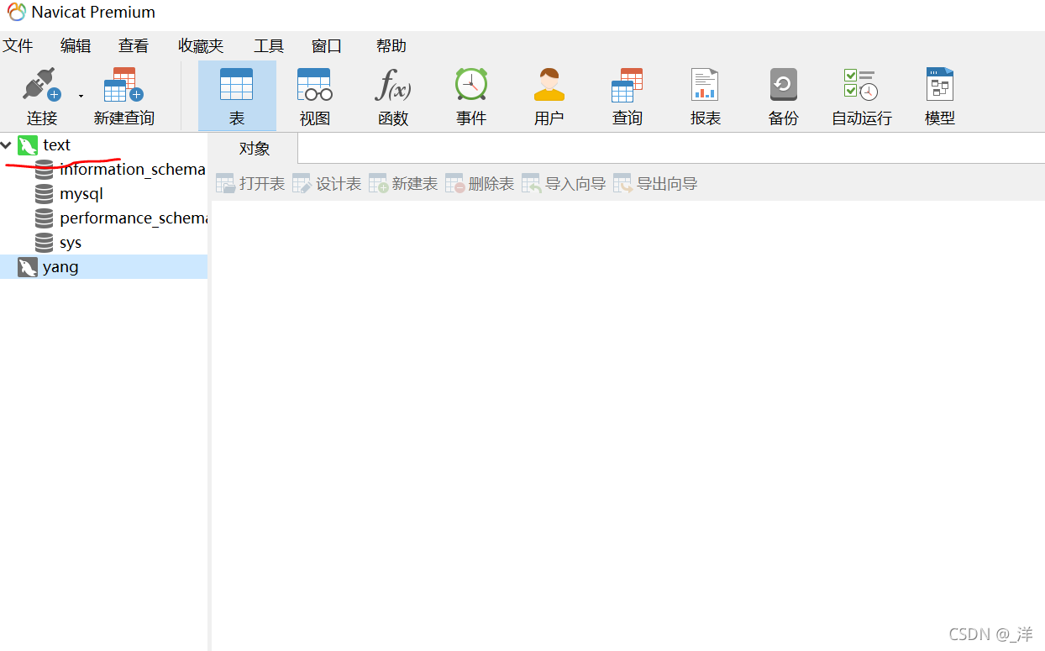Open the Function (函数) toolbar icon
The image size is (1045, 651).
(392, 85)
